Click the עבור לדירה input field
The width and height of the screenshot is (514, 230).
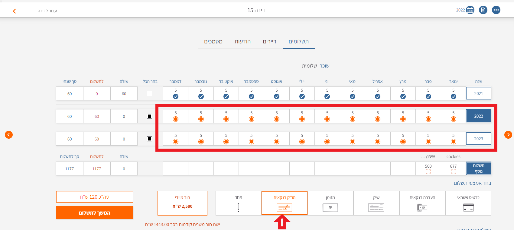[38, 11]
